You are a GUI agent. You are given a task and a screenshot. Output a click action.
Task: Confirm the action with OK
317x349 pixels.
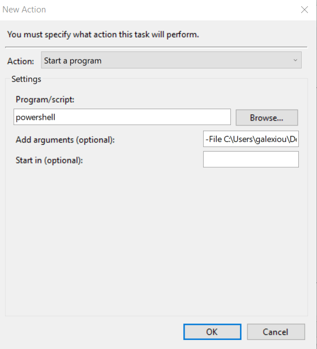(212, 331)
